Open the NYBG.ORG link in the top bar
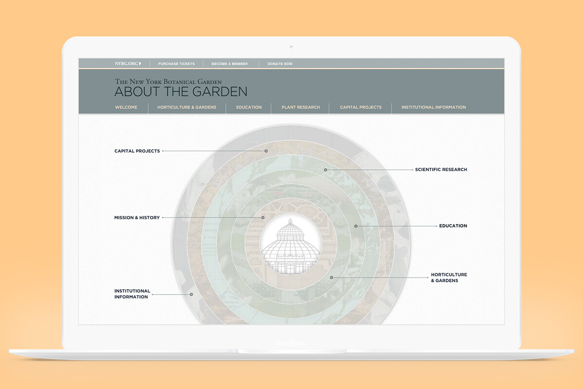Screen dimensions: 583x389 click(126, 64)
